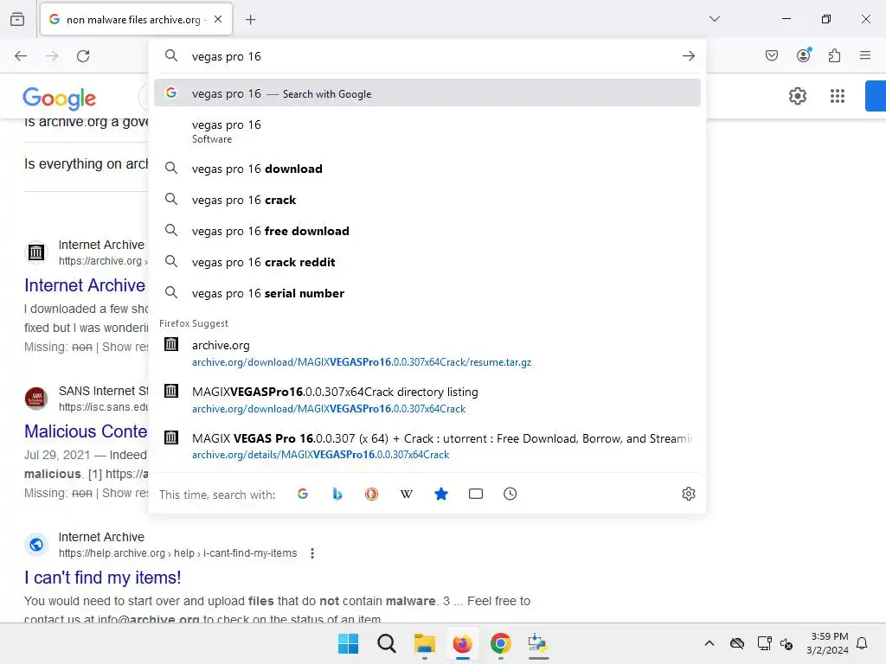Open more options for help.archive.org result

click(x=311, y=553)
